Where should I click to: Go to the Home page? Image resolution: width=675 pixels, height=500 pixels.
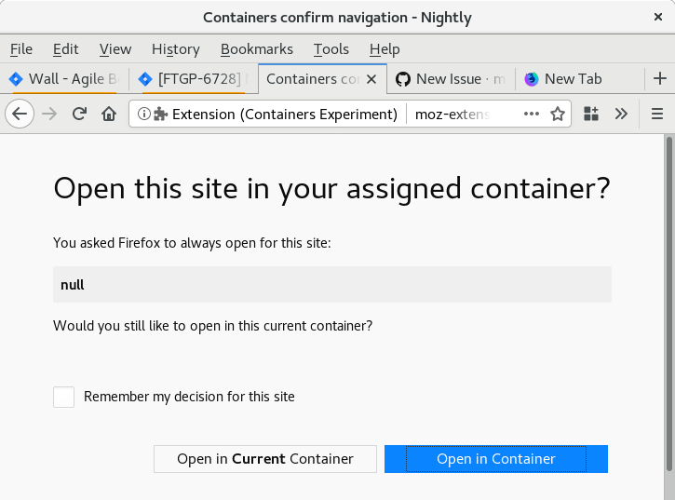[x=109, y=114]
